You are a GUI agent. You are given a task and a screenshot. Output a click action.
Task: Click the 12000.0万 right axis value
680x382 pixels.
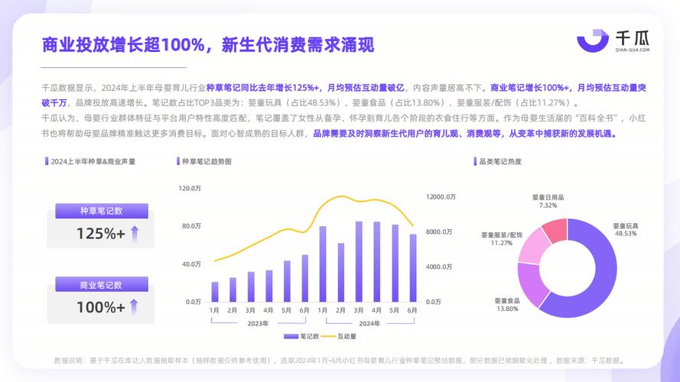coord(441,196)
